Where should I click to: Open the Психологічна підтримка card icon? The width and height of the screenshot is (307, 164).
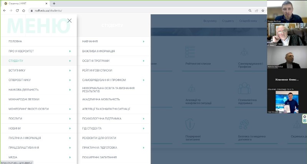click(x=244, y=88)
